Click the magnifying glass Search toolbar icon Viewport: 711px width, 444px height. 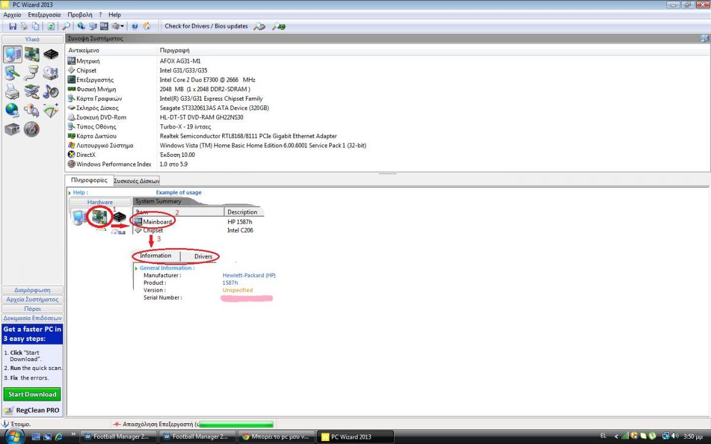pyautogui.click(x=66, y=26)
